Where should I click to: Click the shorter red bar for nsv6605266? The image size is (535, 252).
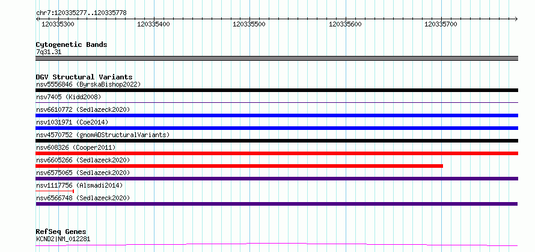point(239,166)
